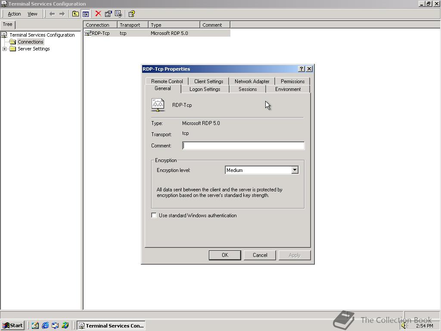Select Server Settings in the tree
The image size is (441, 331).
[x=34, y=49]
